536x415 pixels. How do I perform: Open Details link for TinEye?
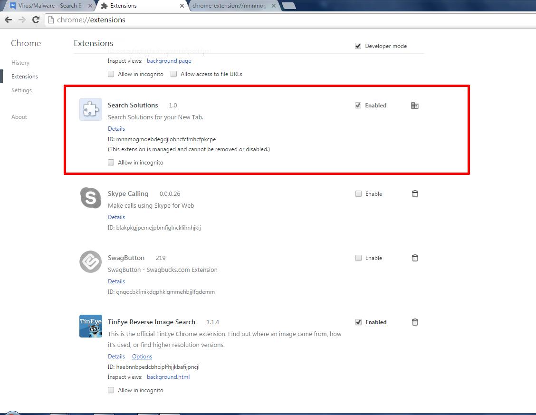(x=116, y=357)
